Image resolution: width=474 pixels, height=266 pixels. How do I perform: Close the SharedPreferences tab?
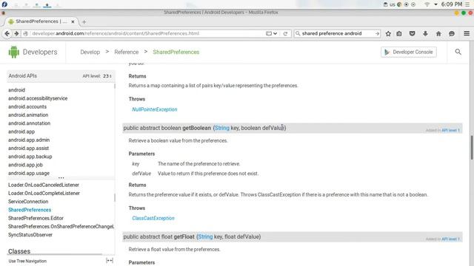click(x=73, y=21)
